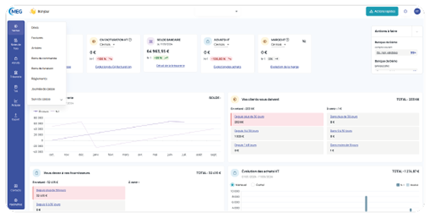Select Factures in the Ventes submenu
The width and height of the screenshot is (432, 218).
(x=37, y=38)
